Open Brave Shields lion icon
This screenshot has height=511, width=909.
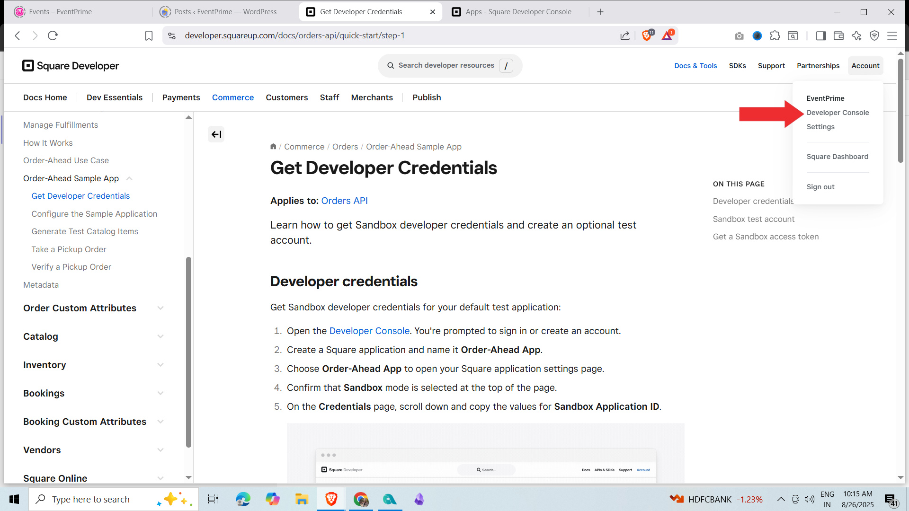pyautogui.click(x=647, y=36)
